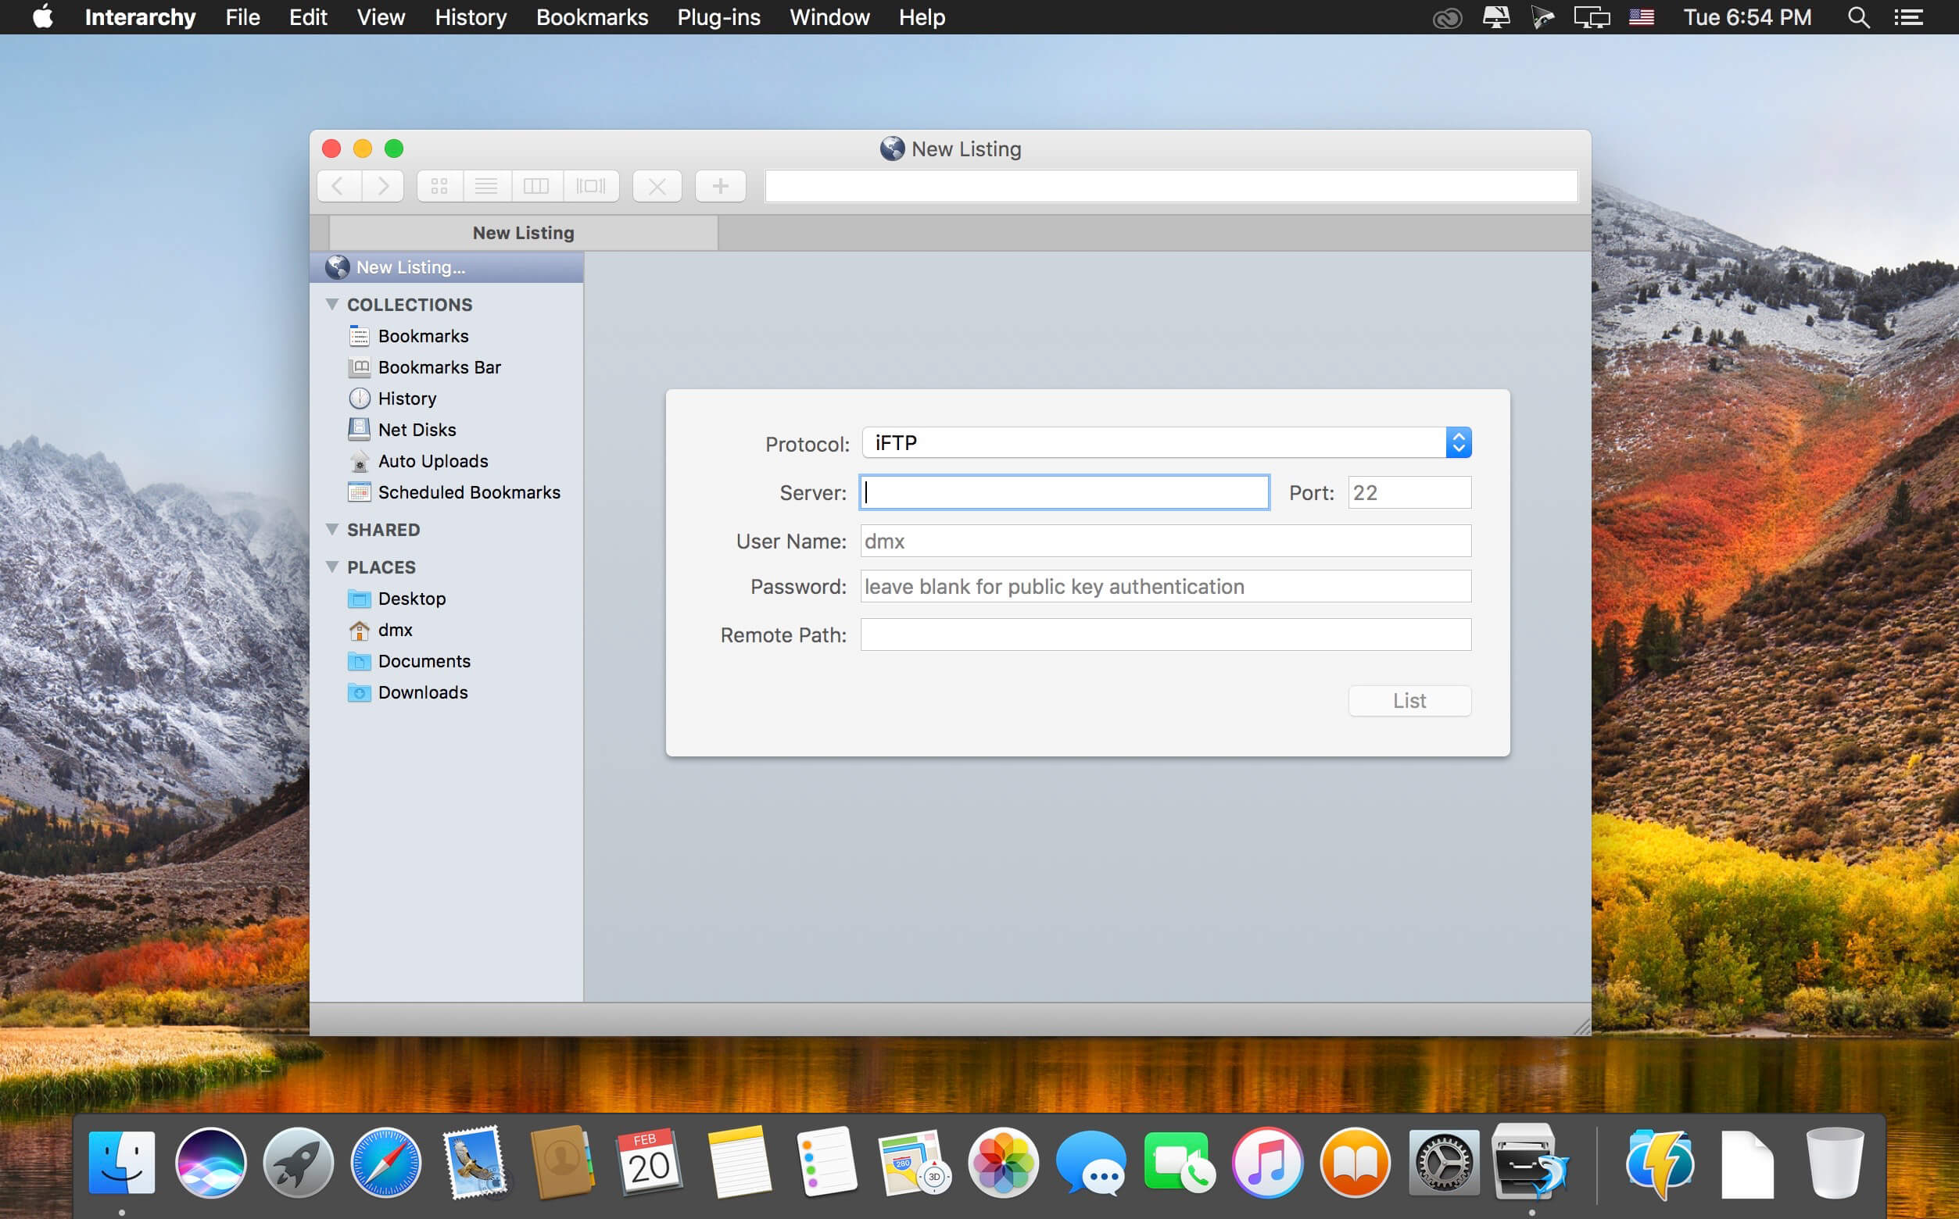Image resolution: width=1959 pixels, height=1219 pixels.
Task: Open Messages from the Dock
Action: pos(1091,1163)
